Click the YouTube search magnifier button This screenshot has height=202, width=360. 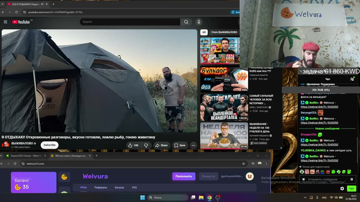[x=186, y=22]
